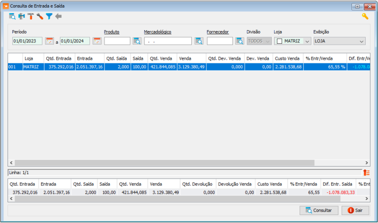378x223 pixels.
Task: Click the Qtd. Entrada column header
Action: point(59,58)
